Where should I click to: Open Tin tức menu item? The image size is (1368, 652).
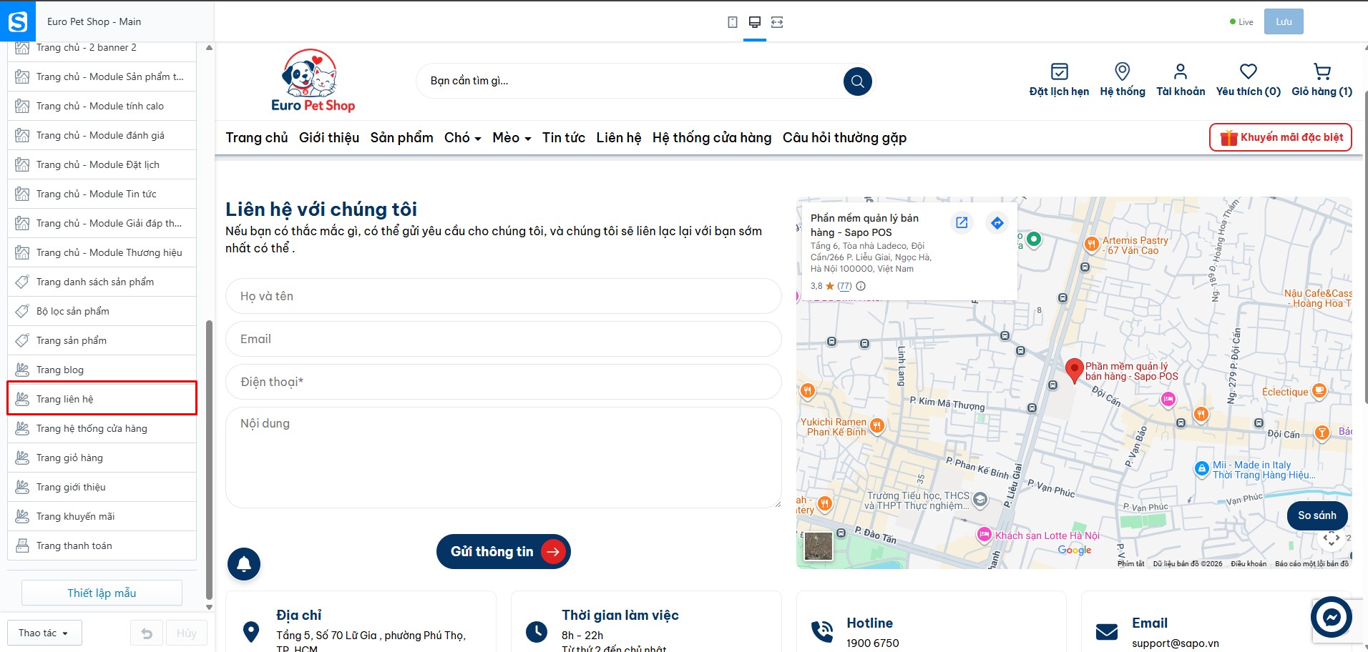click(x=564, y=137)
